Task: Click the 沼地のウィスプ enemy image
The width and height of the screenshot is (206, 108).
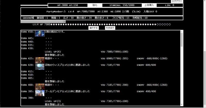Action: pyautogui.click(x=40, y=66)
